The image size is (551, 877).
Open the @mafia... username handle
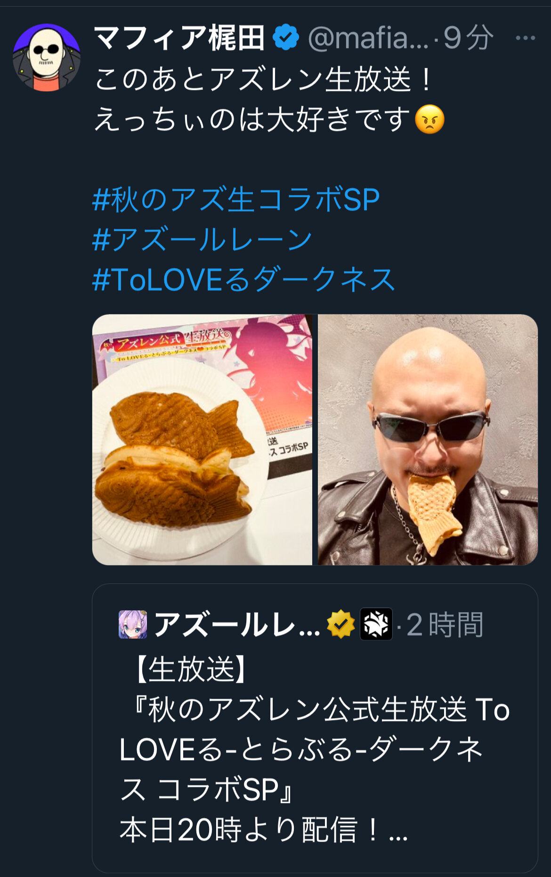tap(368, 38)
